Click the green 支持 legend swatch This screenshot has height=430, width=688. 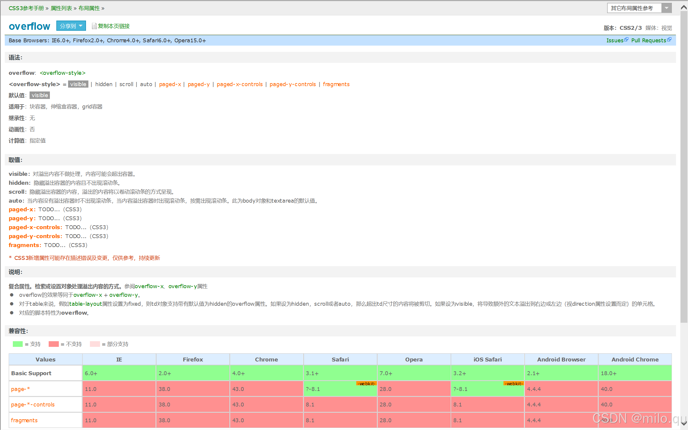pos(18,344)
